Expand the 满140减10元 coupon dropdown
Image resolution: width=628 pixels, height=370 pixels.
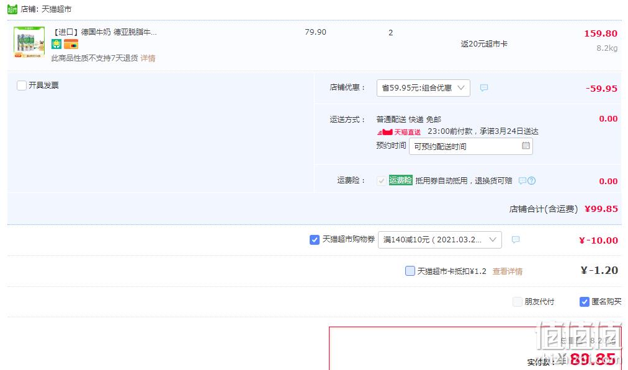(x=440, y=240)
